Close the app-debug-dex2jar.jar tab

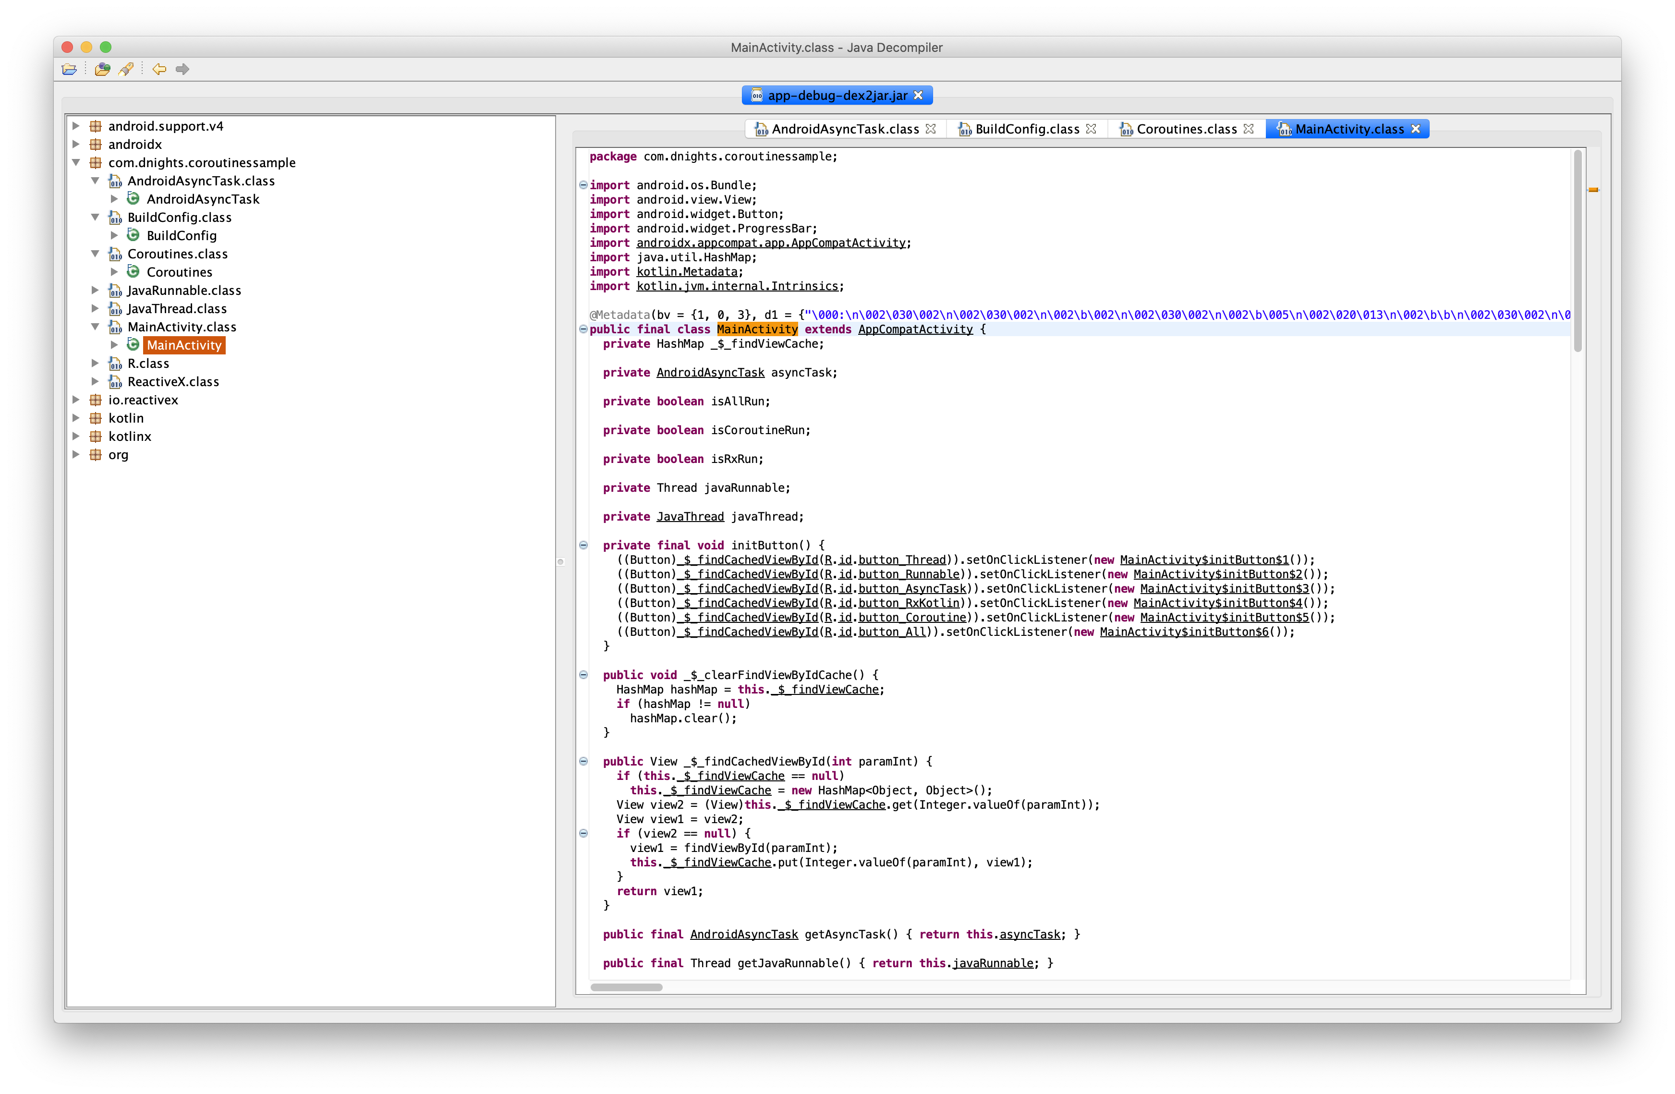coord(919,95)
